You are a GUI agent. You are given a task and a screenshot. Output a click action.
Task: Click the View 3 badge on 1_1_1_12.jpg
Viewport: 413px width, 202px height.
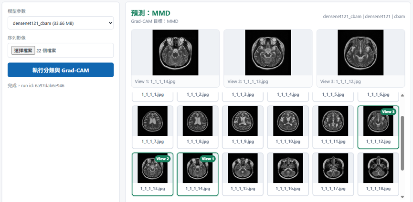coord(389,111)
